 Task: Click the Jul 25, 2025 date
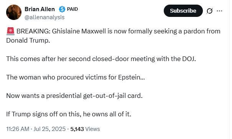pos(49,129)
